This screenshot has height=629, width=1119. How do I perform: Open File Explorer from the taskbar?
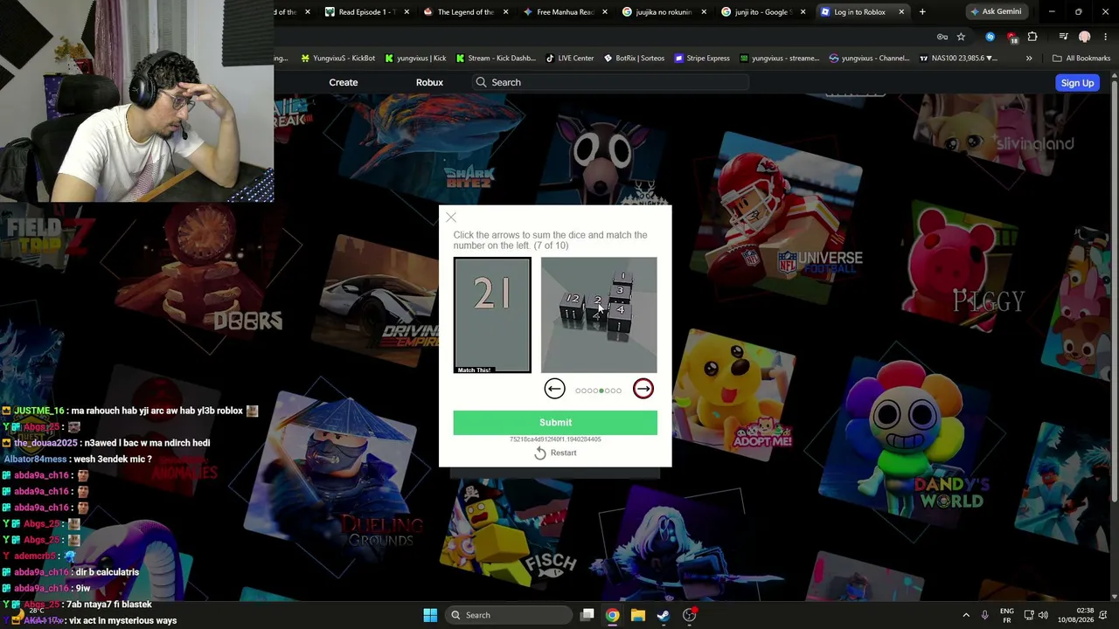(x=638, y=615)
